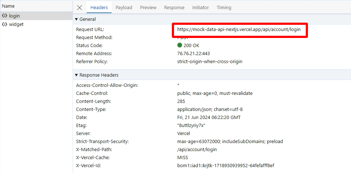Viewport: 351px width, 173px height.
Task: Select the widget request in list
Action: tap(16, 24)
